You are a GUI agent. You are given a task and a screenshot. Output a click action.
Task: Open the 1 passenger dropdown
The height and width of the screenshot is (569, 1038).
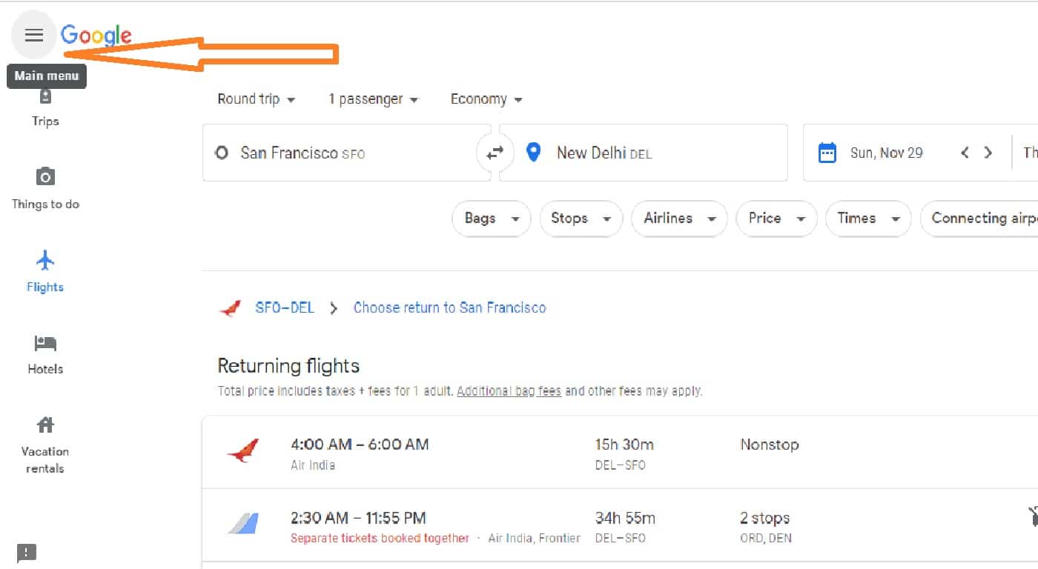[x=373, y=99]
